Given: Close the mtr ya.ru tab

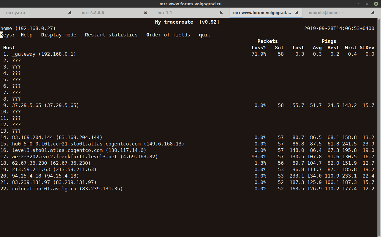Looking at the screenshot, I should point(70,13).
